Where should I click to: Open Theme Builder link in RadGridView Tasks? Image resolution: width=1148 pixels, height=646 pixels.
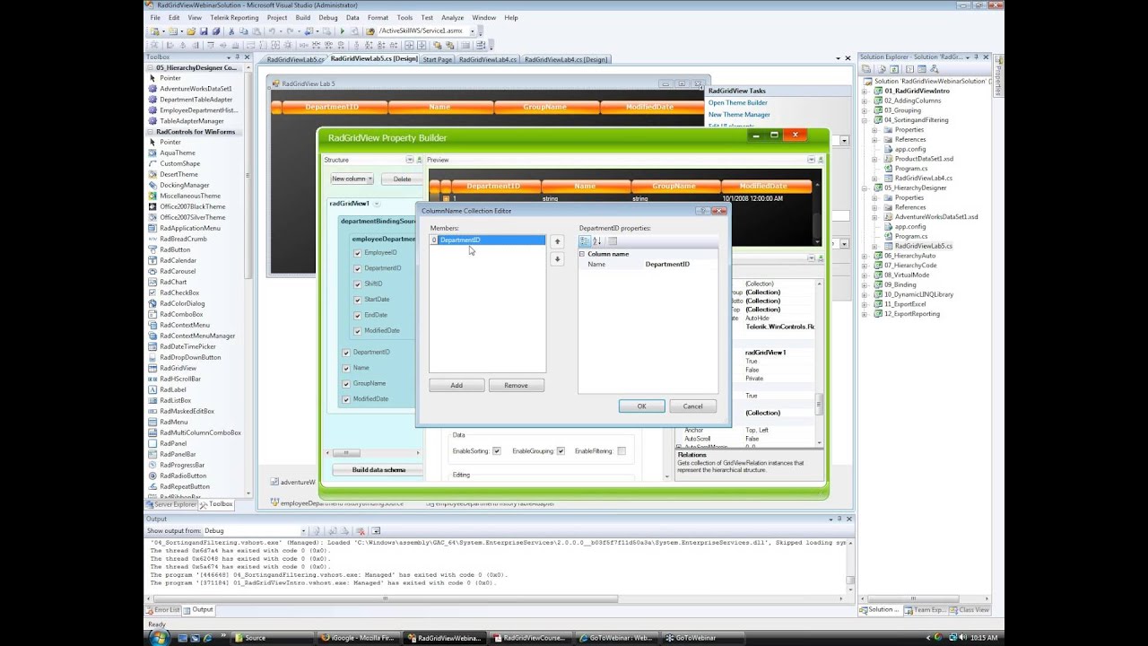[x=737, y=103]
